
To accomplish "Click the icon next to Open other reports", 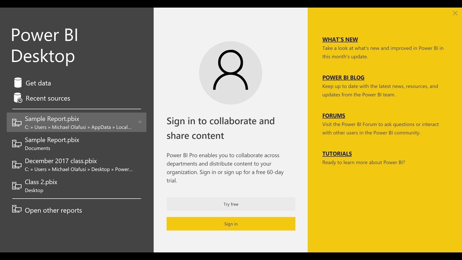I will [17, 209].
